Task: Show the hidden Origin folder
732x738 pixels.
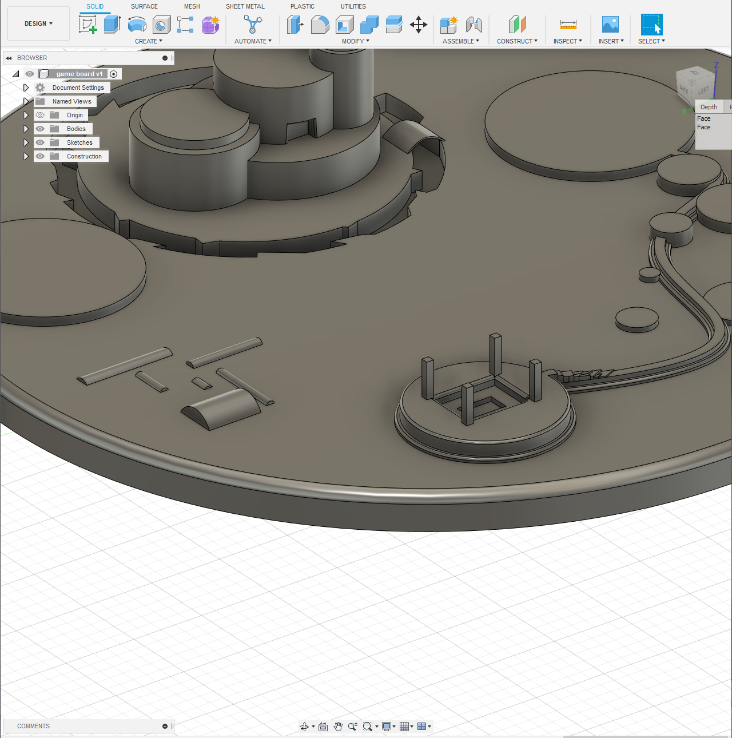Action: (x=40, y=115)
